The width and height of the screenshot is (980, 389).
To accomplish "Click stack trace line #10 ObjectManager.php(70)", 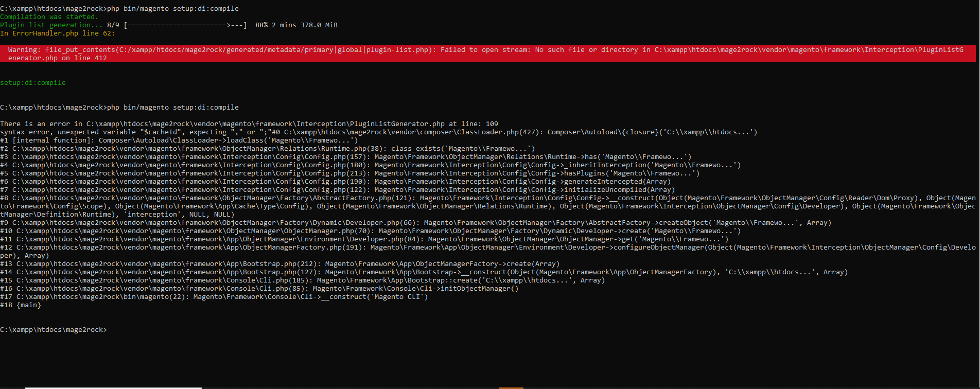I will pos(371,231).
